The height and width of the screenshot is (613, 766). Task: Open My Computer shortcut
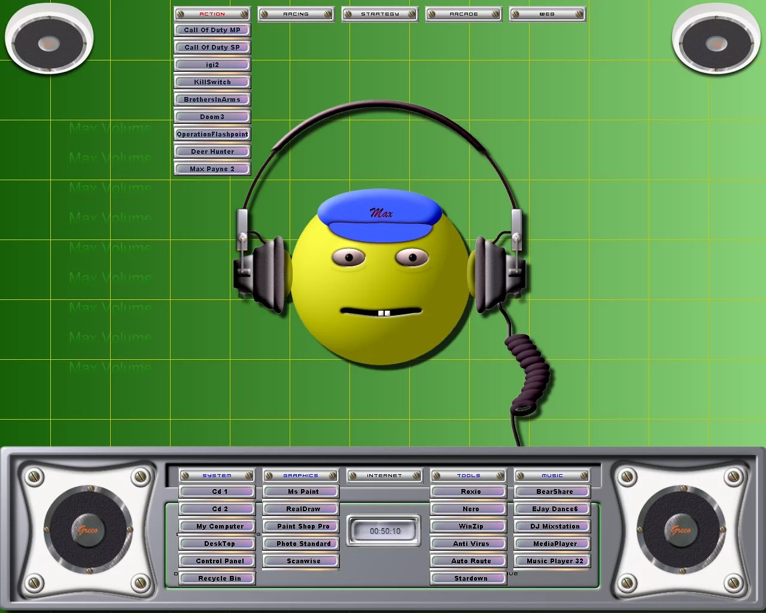[220, 526]
